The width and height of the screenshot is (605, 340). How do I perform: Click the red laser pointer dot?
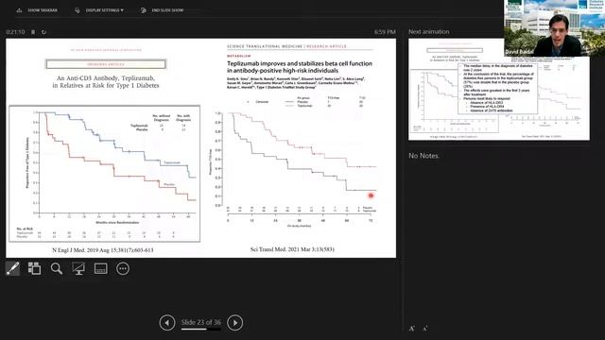tap(371, 195)
